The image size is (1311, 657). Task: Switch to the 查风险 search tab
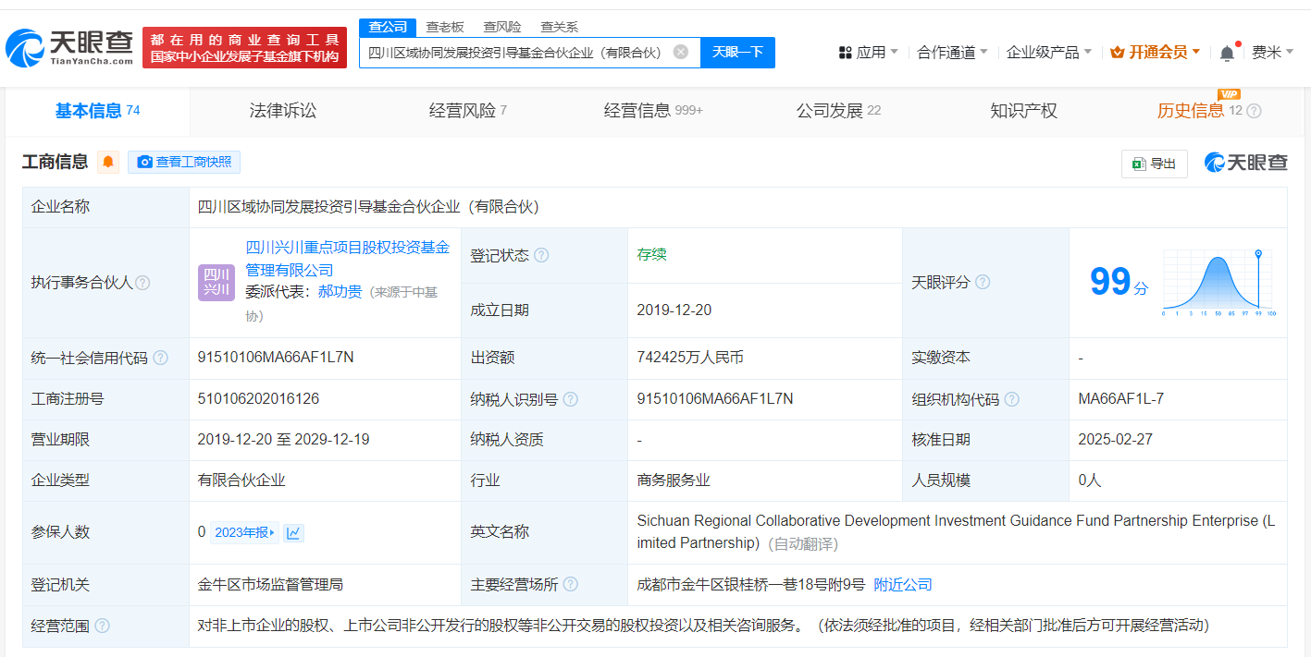pos(502,27)
